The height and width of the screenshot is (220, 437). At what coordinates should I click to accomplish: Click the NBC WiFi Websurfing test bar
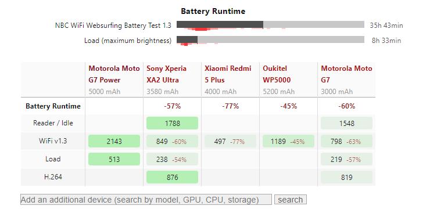270,25
